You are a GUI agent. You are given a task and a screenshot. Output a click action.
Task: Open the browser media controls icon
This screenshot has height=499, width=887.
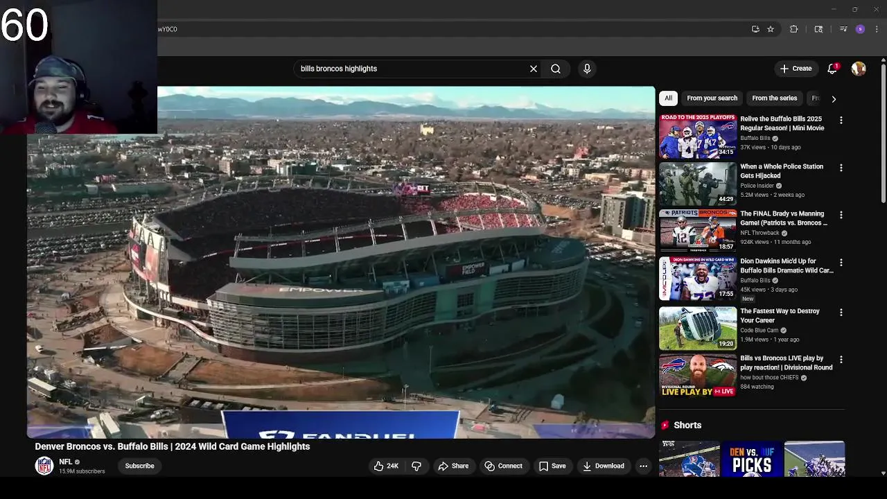(x=843, y=29)
